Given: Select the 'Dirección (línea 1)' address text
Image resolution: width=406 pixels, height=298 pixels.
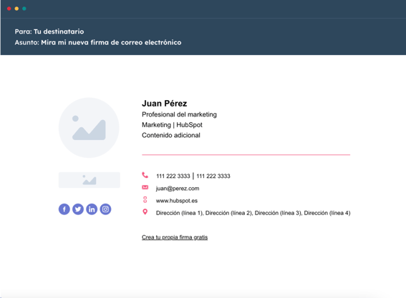Looking at the screenshot, I should [180, 213].
